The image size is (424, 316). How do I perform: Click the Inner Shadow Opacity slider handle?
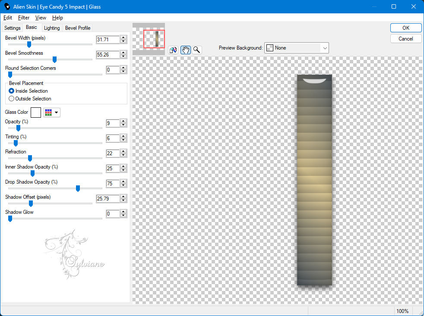click(32, 173)
